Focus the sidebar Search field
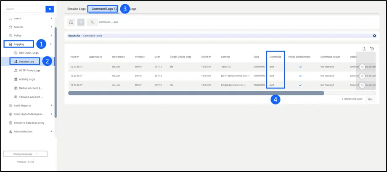Screen dimensions: 387x172 pyautogui.click(x=24, y=9)
